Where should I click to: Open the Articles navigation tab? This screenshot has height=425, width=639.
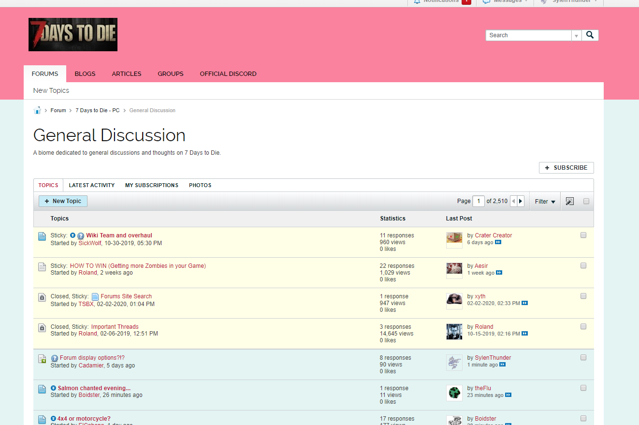click(x=127, y=74)
